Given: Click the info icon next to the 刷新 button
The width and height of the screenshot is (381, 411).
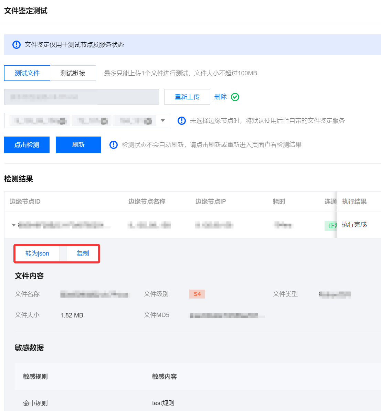Looking at the screenshot, I should pos(113,145).
